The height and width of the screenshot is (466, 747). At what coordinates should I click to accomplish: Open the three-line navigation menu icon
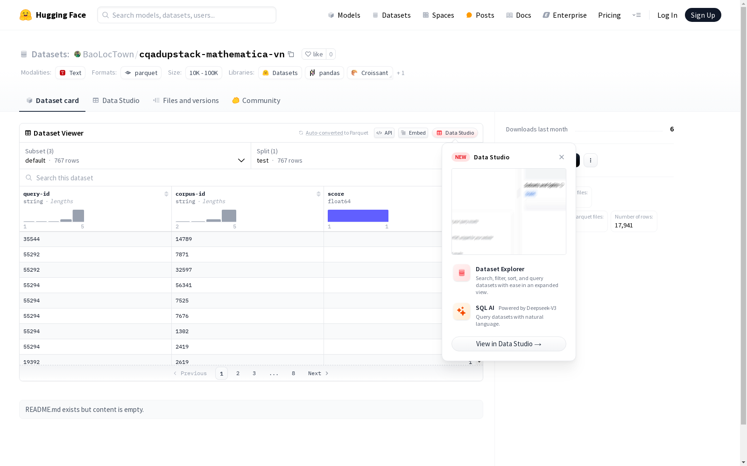tap(636, 15)
